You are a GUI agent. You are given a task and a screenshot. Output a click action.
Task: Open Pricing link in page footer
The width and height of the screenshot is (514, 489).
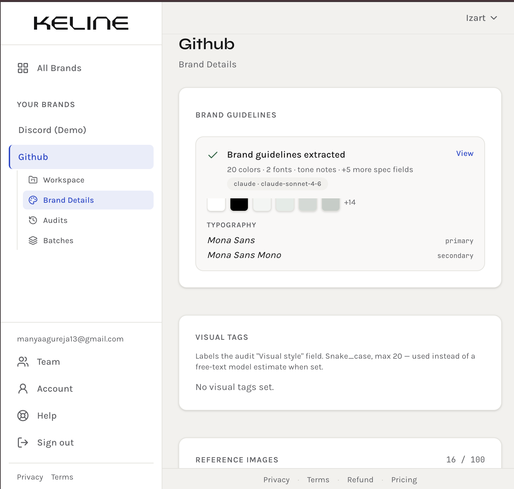(404, 480)
